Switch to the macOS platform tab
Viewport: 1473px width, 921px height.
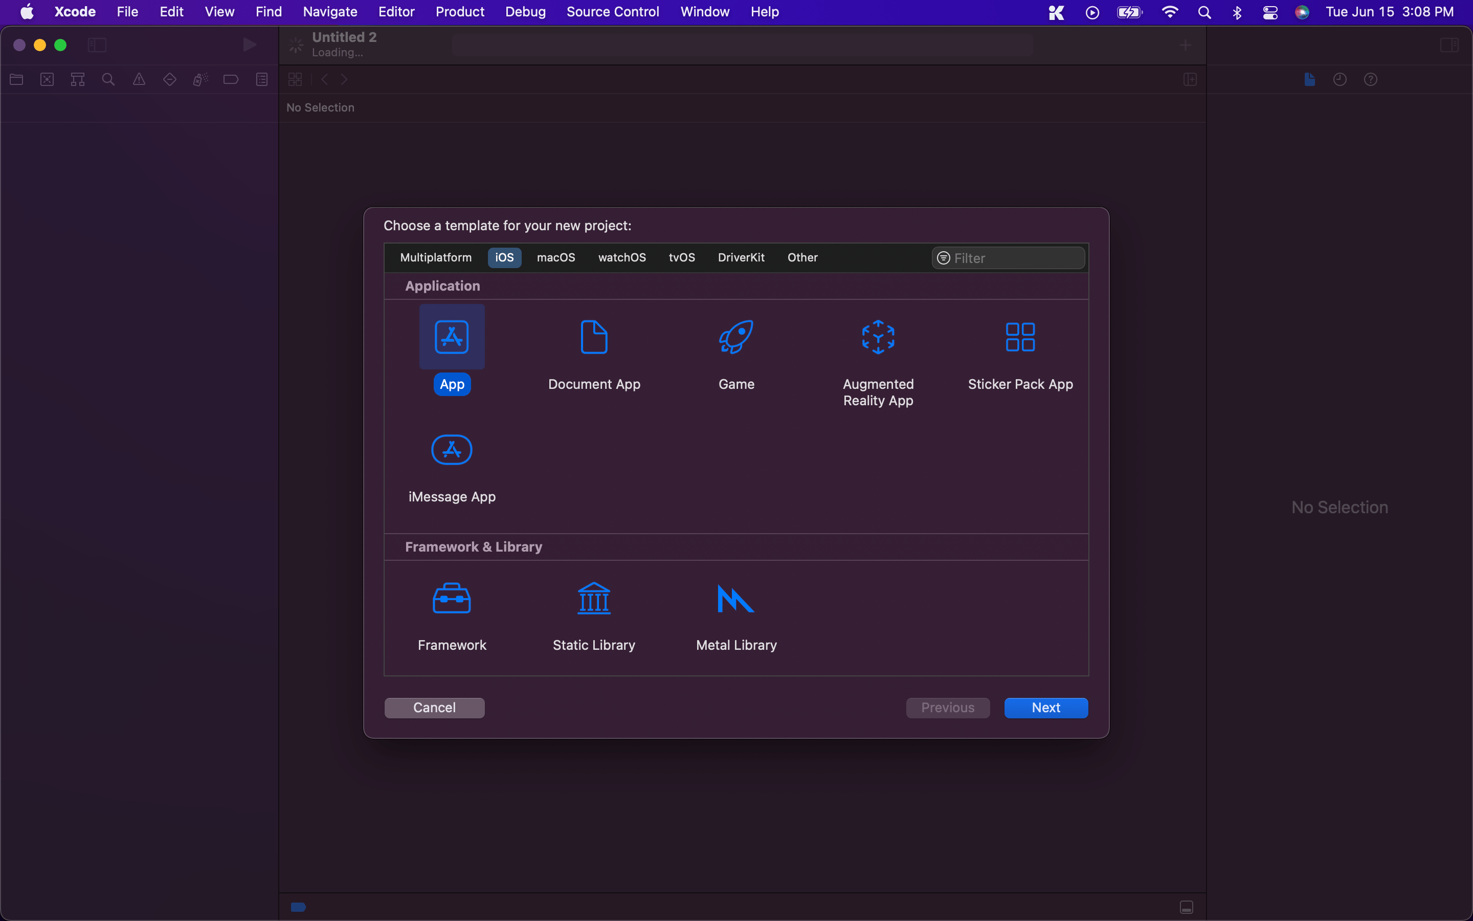click(556, 258)
